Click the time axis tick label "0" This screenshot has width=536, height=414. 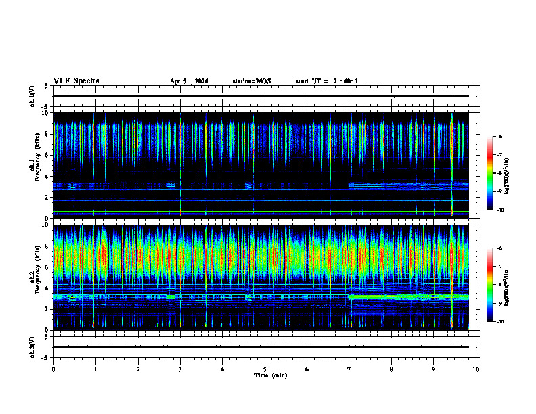point(53,369)
